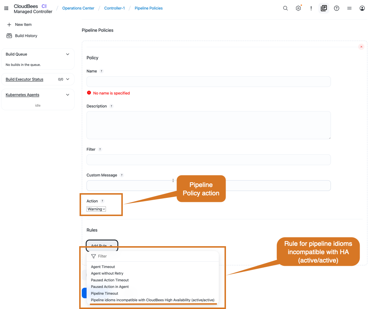This screenshot has height=309, width=372.
Task: Show help for the Filter field
Action: (100, 149)
